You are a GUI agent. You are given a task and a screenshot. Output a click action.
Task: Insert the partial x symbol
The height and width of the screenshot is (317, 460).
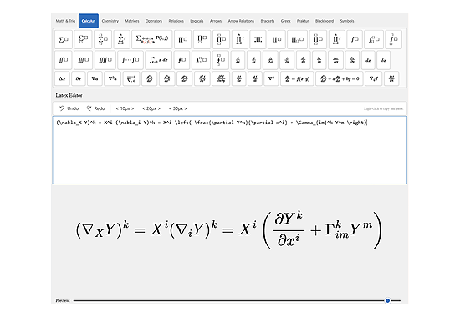pos(79,78)
